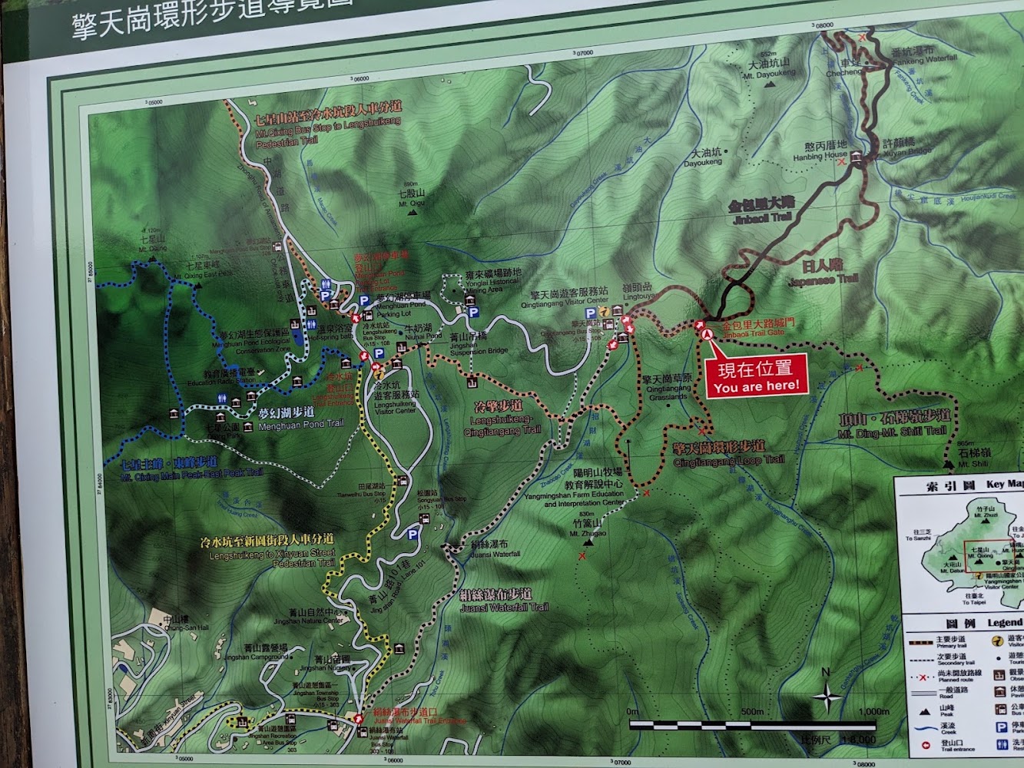Click the Hanbing House pavilion icon
This screenshot has width=1024, height=768.
click(x=856, y=157)
